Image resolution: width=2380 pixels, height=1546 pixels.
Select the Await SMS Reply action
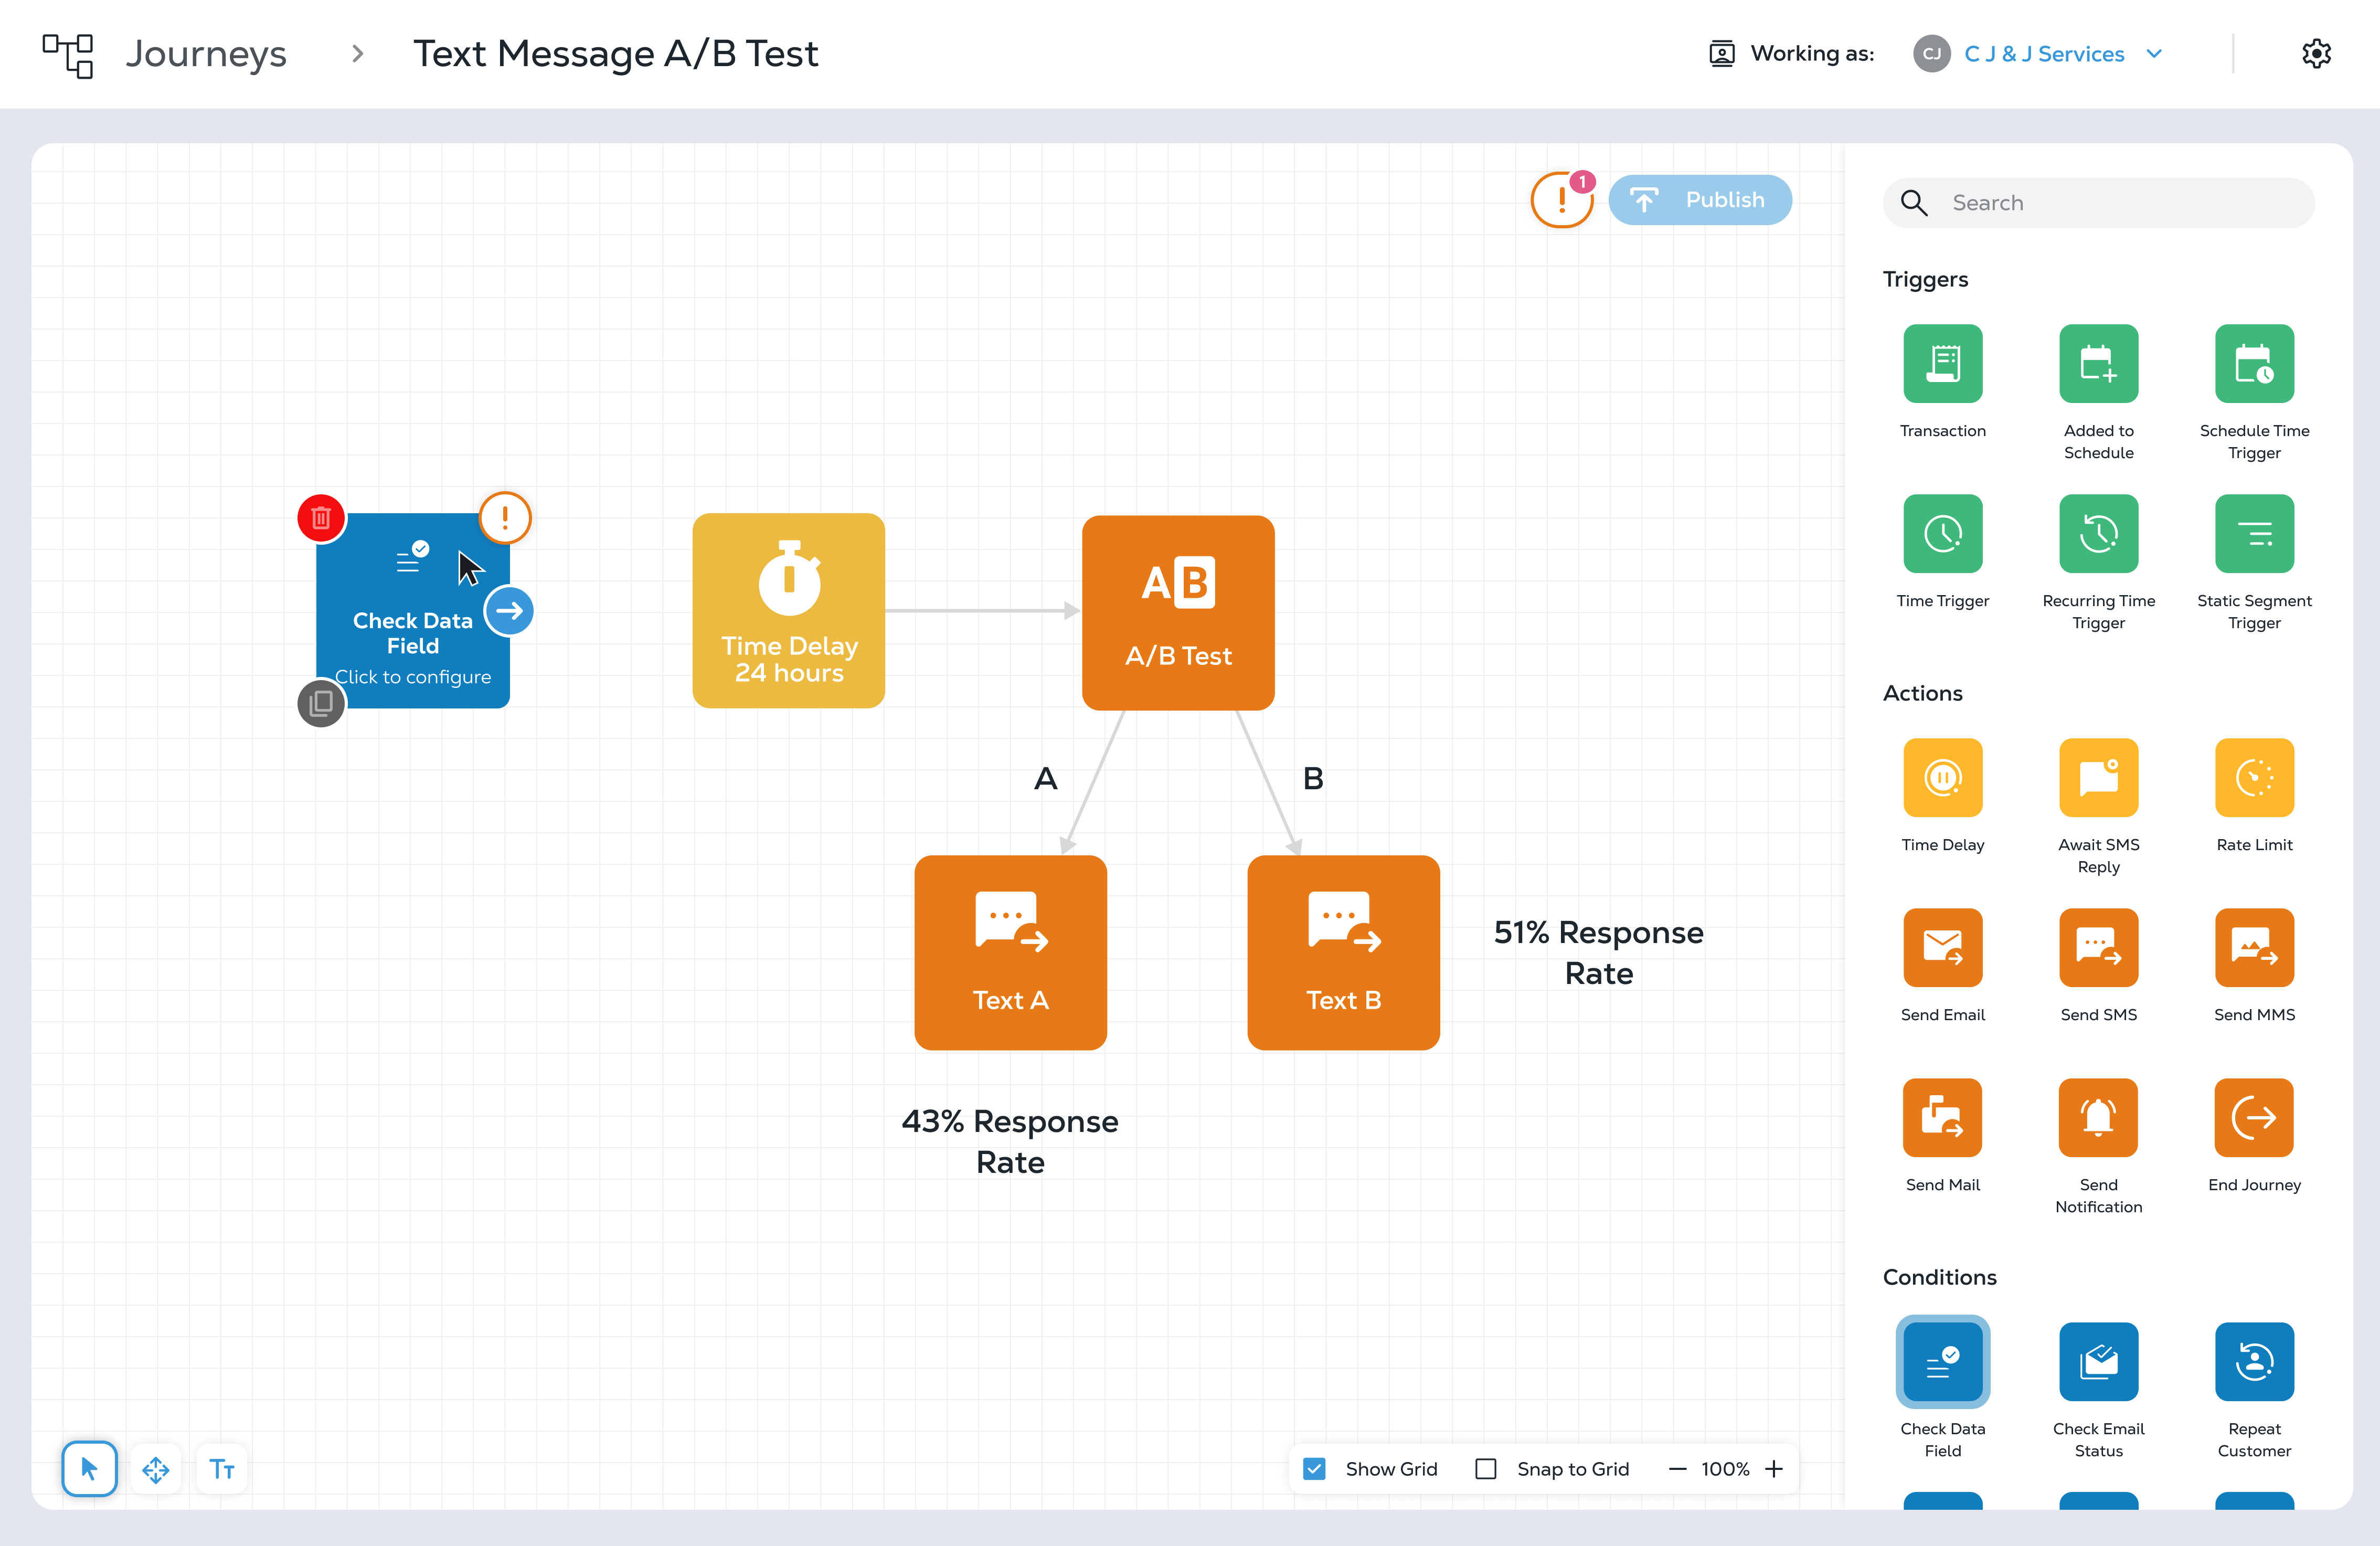(2098, 777)
